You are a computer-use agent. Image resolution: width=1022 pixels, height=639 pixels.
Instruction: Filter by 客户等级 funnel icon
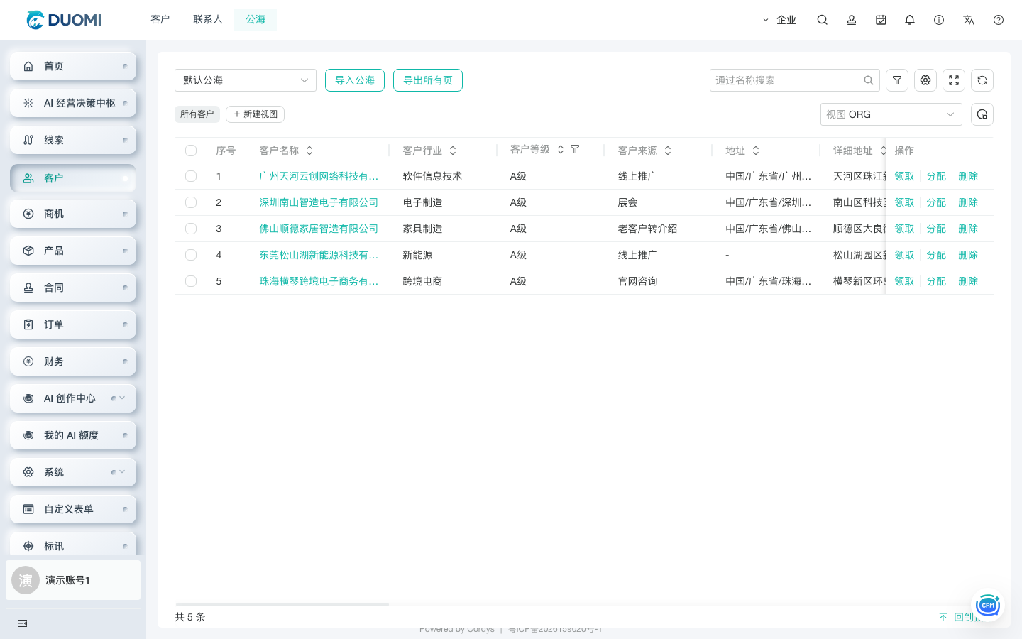575,150
